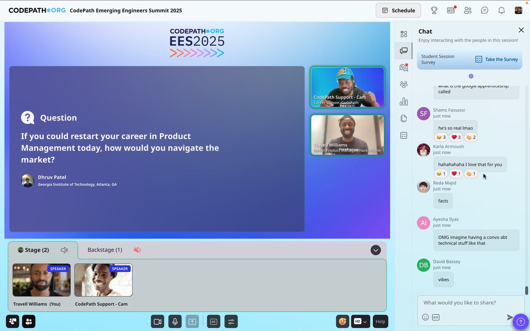Click the share screen button
The image size is (530, 331).
click(192, 322)
